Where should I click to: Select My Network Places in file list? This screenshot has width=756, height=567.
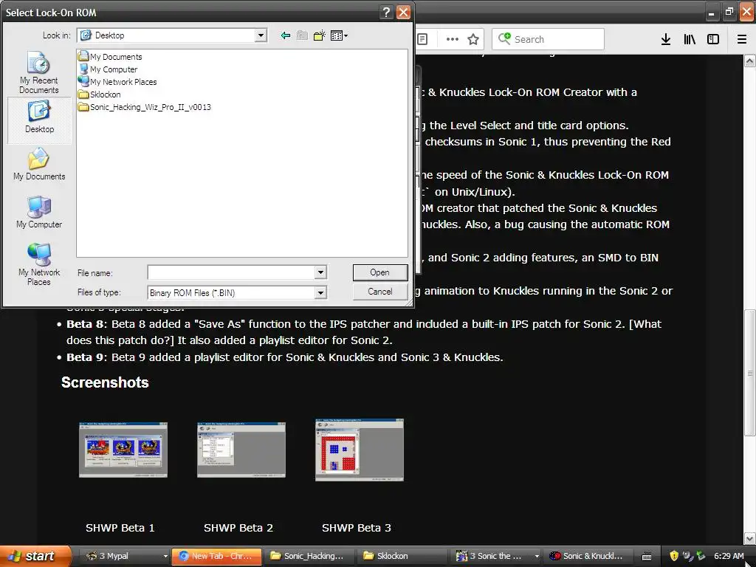click(117, 81)
